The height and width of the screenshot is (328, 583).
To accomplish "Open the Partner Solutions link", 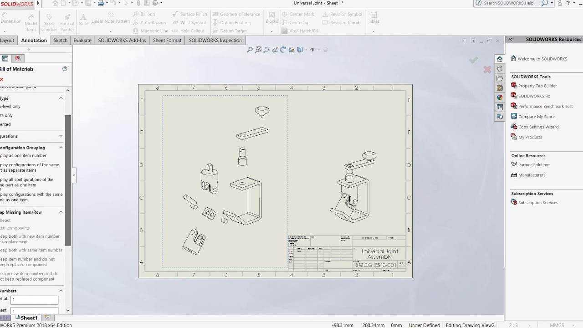I will pos(534,165).
